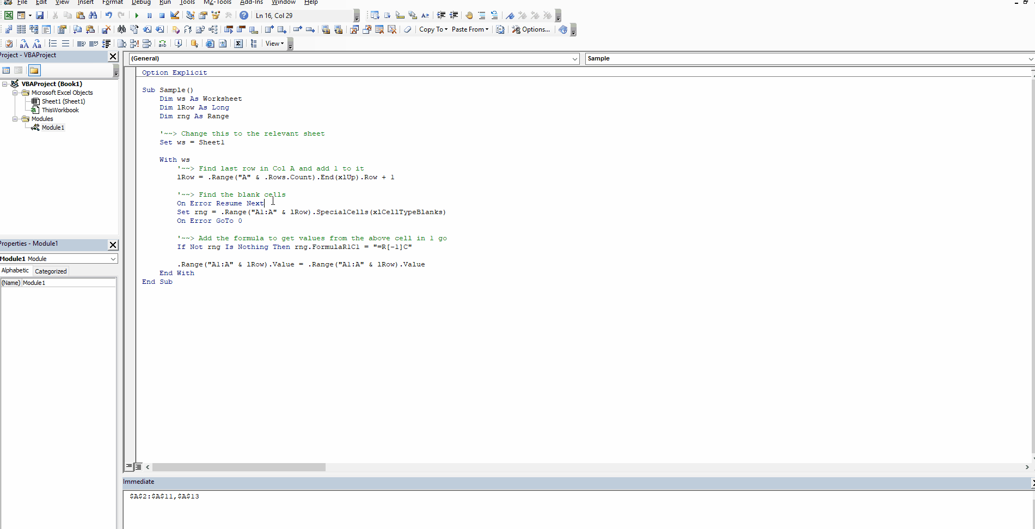The width and height of the screenshot is (1035, 529).
Task: Click the MZ-Tools Options... button
Action: point(531,29)
